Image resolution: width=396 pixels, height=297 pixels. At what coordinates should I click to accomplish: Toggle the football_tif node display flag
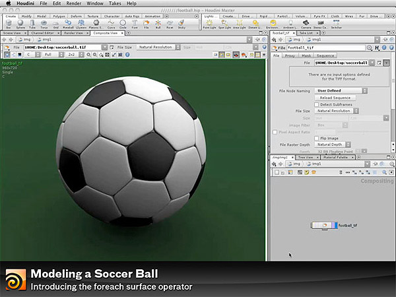pyautogui.click(x=335, y=225)
